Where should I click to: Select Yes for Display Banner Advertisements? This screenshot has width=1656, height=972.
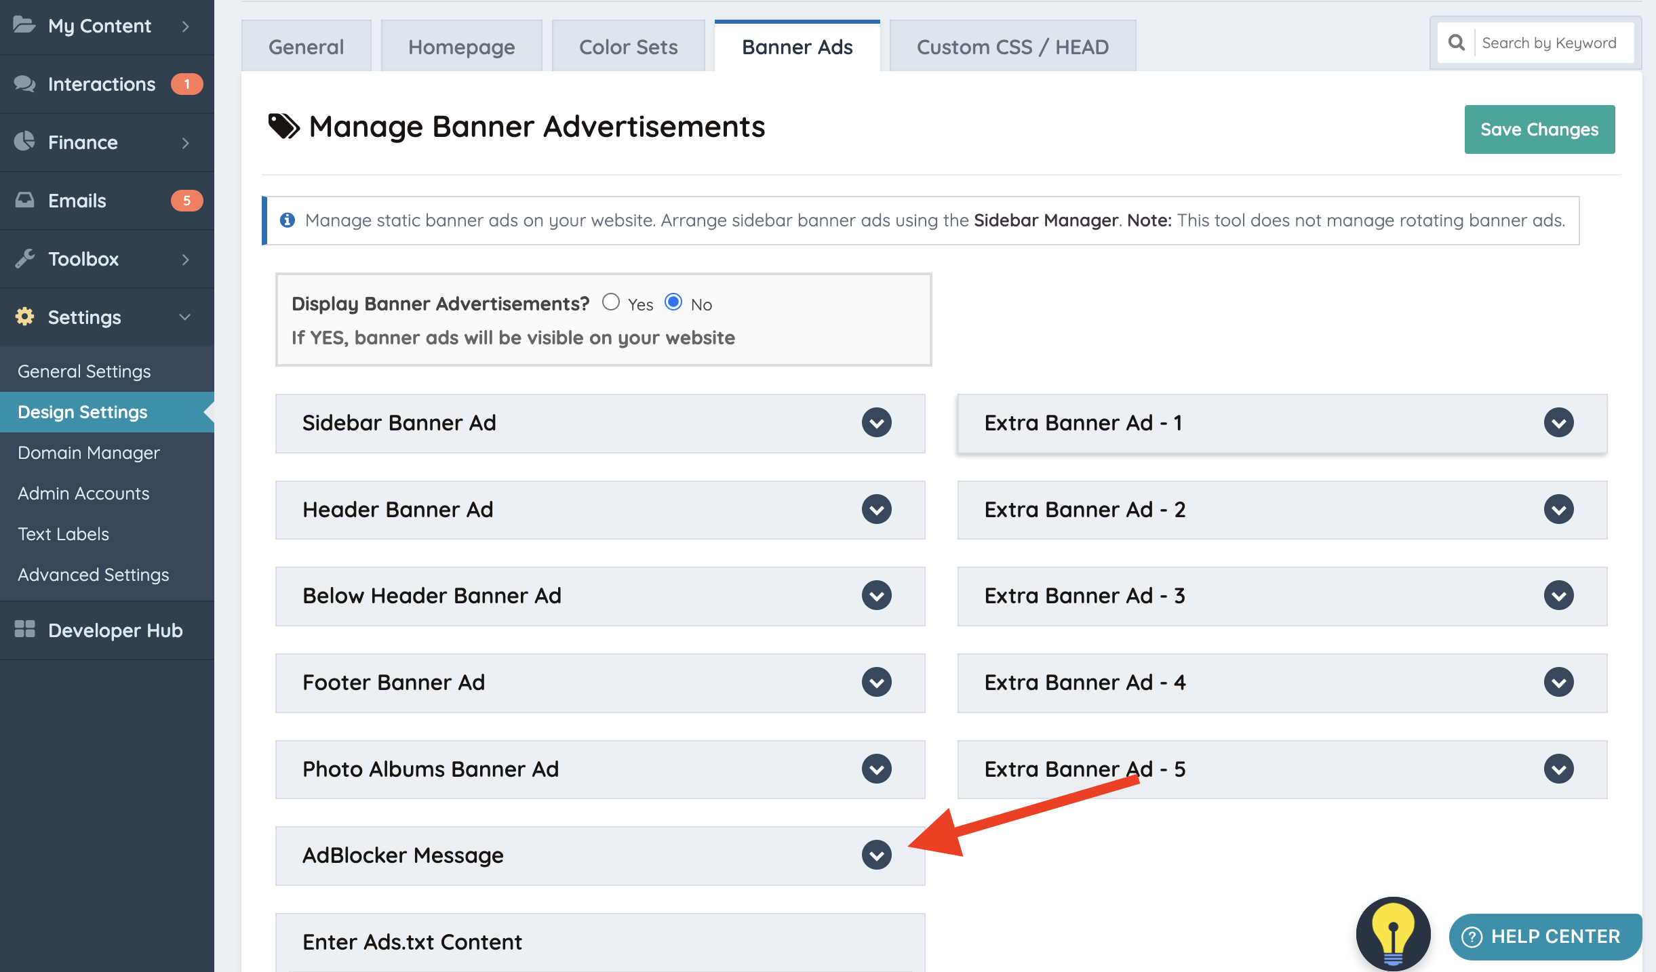(611, 302)
